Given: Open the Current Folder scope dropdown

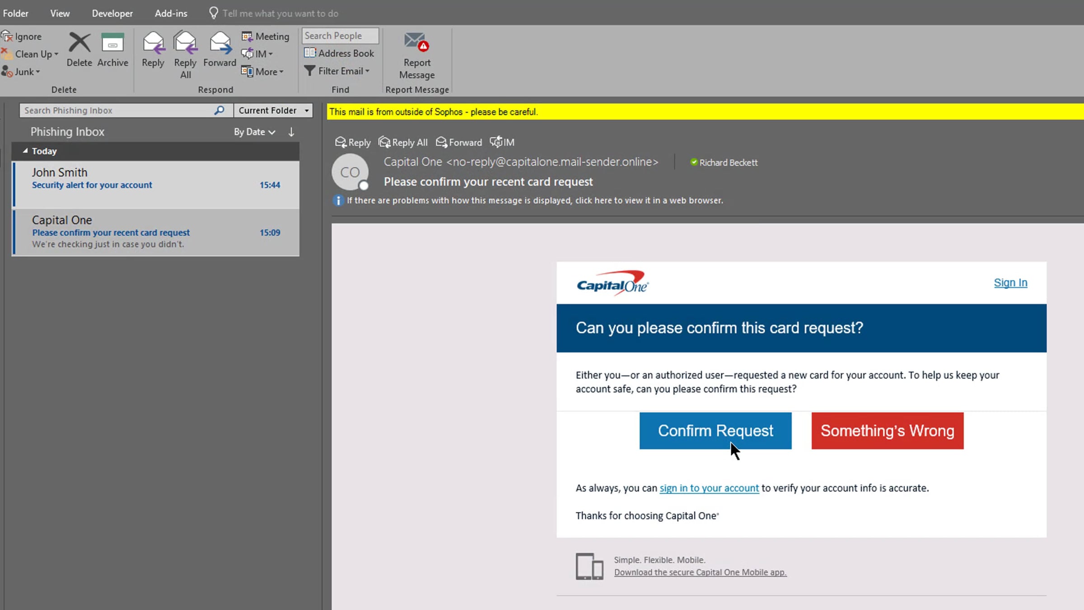Looking at the screenshot, I should coord(273,110).
